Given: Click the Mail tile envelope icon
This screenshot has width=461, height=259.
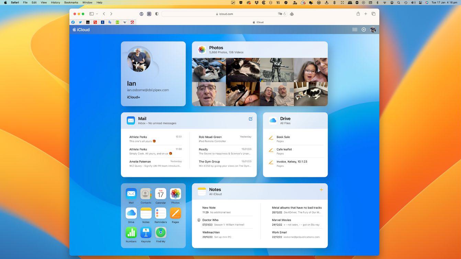Looking at the screenshot, I should pos(131,120).
